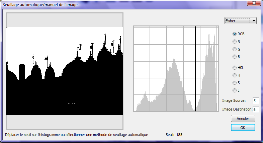Click the Image Source input field
The height and width of the screenshot is (143, 263).
256,101
